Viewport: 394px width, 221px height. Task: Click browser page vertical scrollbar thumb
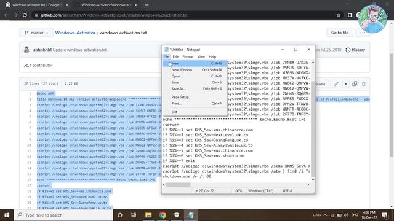point(392,105)
